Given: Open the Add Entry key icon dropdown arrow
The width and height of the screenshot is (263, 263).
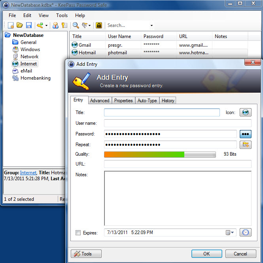Looking at the screenshot, I should [47, 25].
